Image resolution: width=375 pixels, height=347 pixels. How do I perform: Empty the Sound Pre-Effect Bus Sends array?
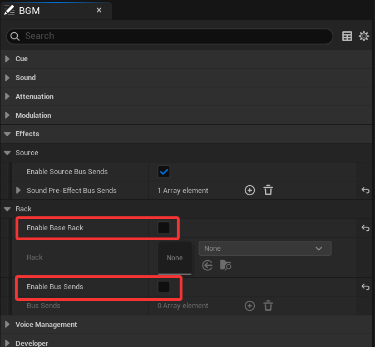[x=268, y=190]
